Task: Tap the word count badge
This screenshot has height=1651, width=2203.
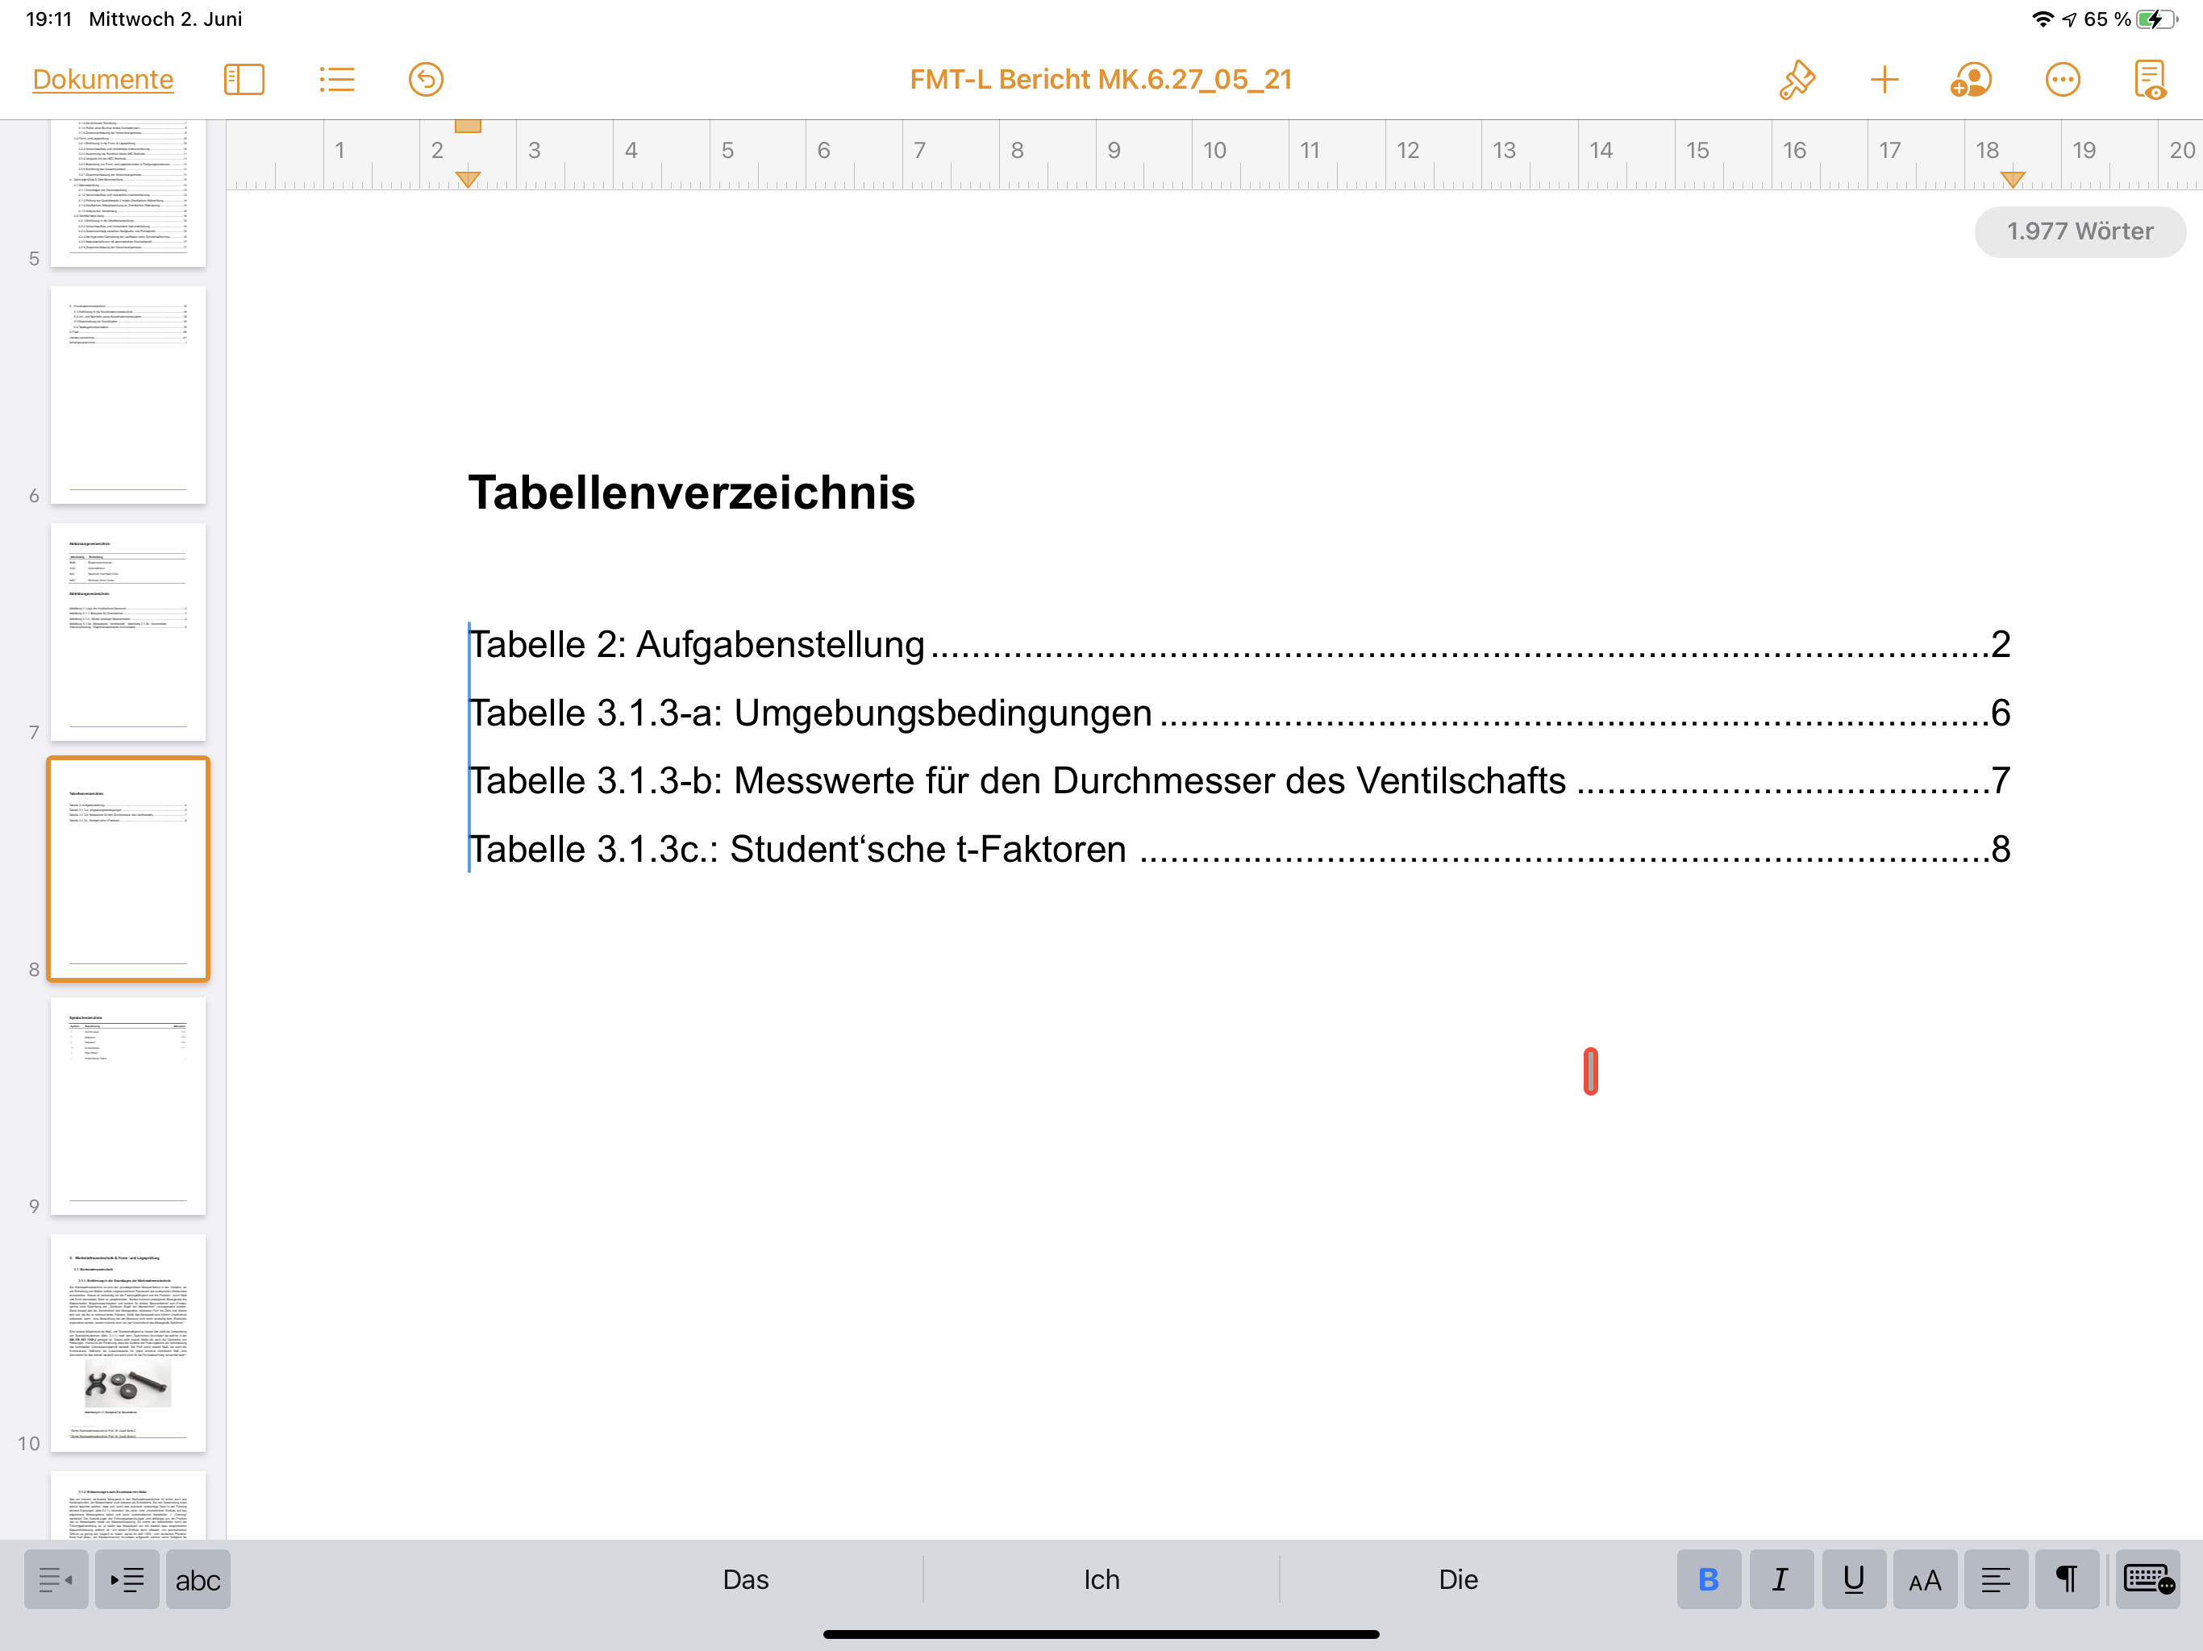Action: [x=2080, y=231]
